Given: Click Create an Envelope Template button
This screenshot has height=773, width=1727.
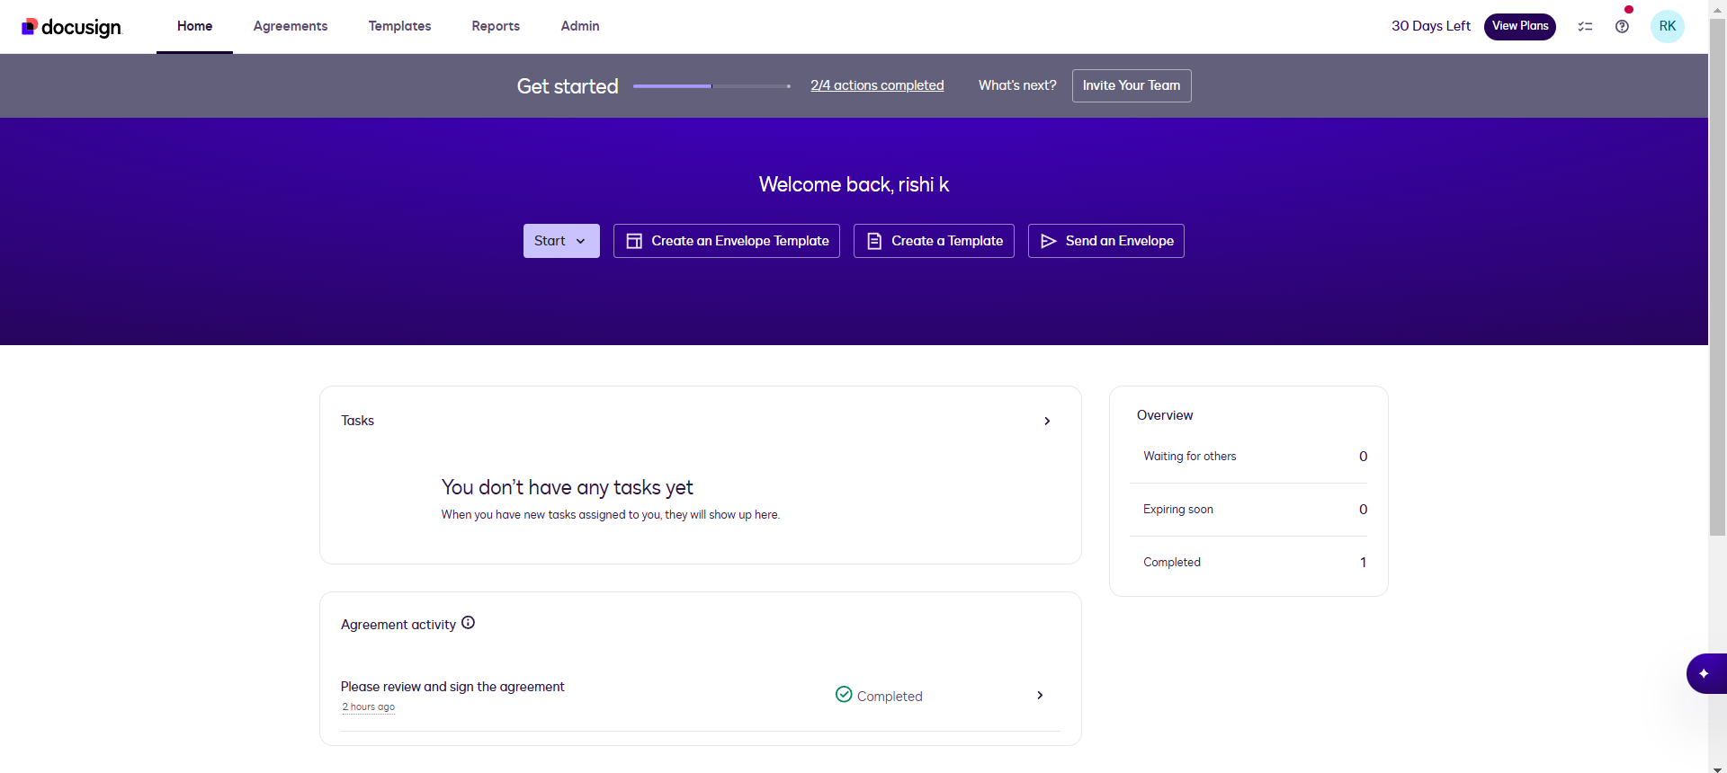Looking at the screenshot, I should pos(726,241).
